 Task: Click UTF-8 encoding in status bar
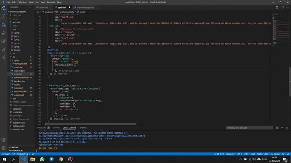(239, 154)
